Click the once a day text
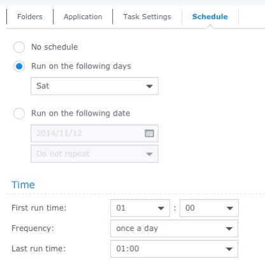The width and height of the screenshot is (265, 266). coord(137,228)
